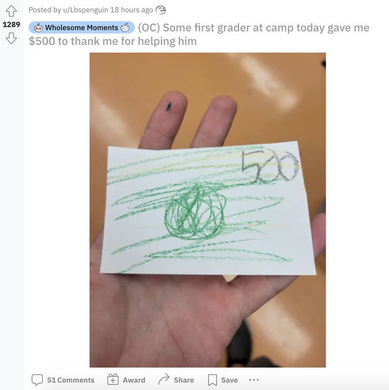Viewport: 389px width, 390px height.
Task: Click the heart-eyes Snoo icon in the flair
Action: [x=38, y=28]
